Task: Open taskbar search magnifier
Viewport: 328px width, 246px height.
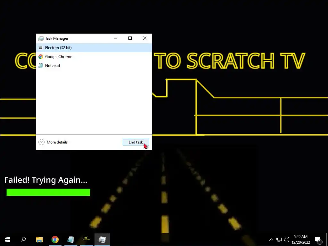Action: 23,240
